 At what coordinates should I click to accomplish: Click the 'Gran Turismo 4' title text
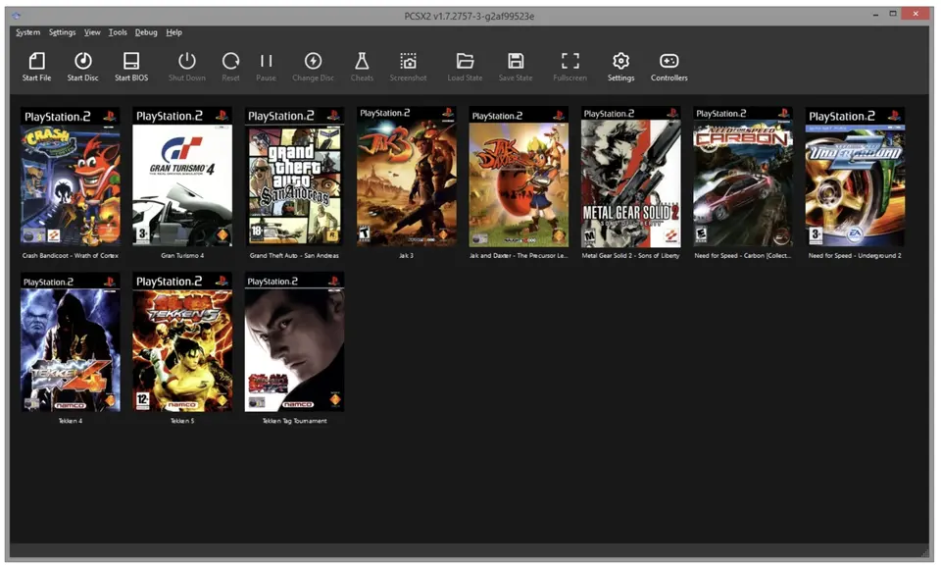(182, 255)
